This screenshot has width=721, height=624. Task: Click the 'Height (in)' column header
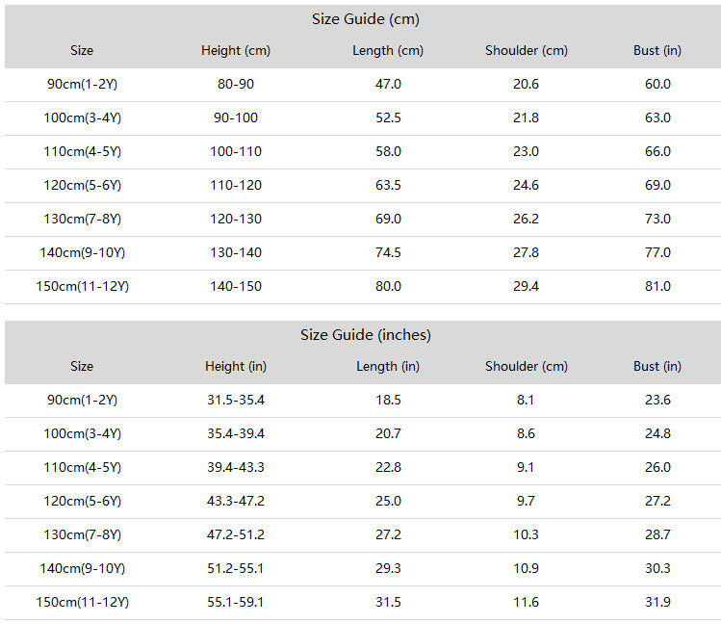(235, 366)
